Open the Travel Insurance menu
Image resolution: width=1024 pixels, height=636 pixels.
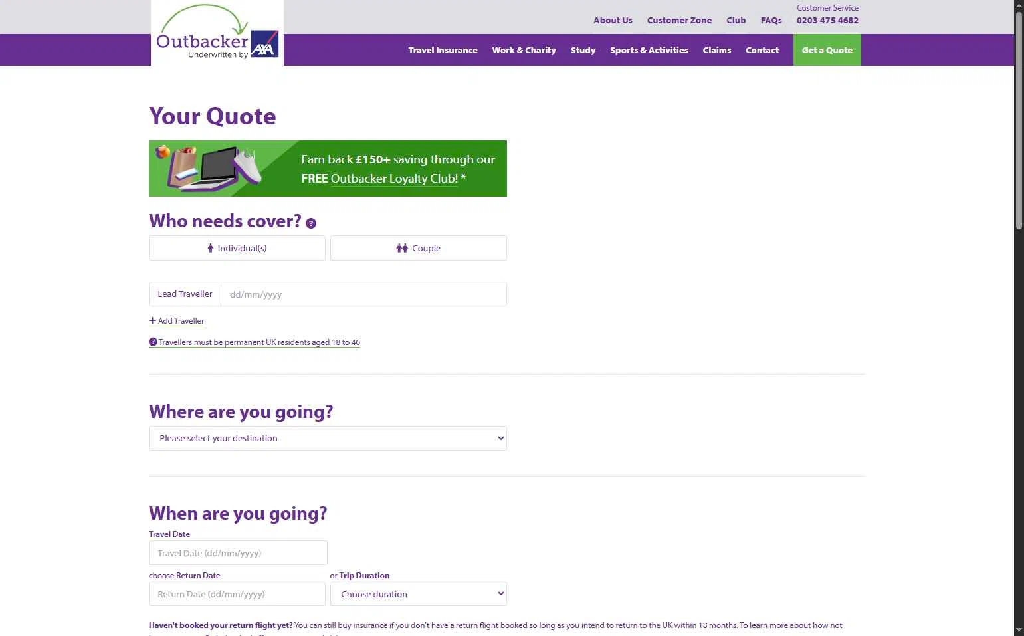point(443,50)
